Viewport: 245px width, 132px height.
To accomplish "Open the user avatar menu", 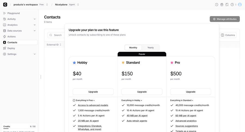I will tap(240, 5).
